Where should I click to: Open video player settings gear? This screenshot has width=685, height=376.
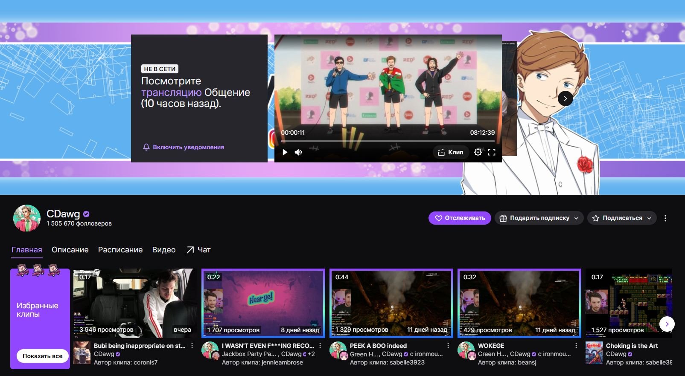pos(478,152)
